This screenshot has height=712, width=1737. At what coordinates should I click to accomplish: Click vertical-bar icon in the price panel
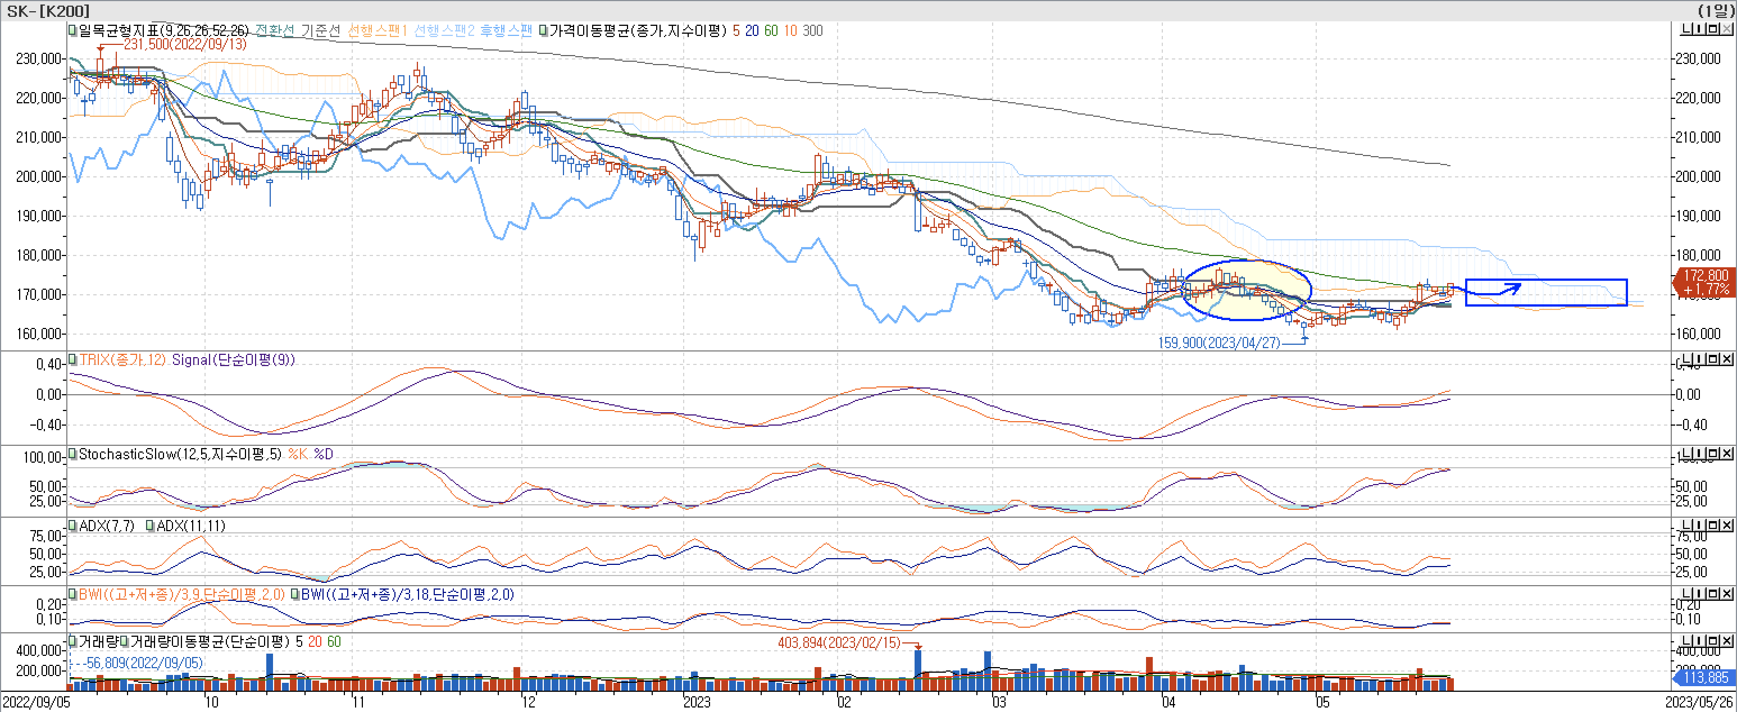click(x=1699, y=28)
